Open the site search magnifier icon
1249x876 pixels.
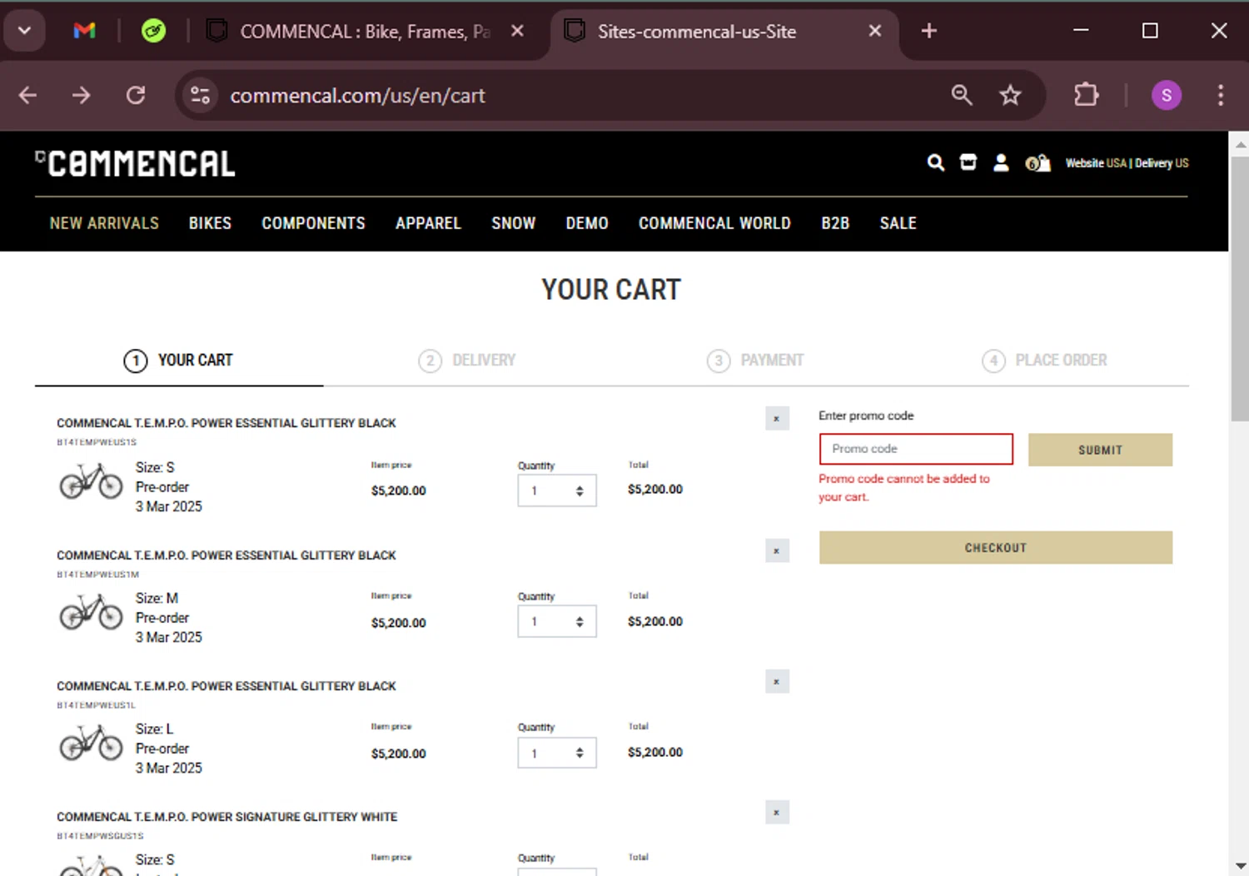tap(936, 162)
